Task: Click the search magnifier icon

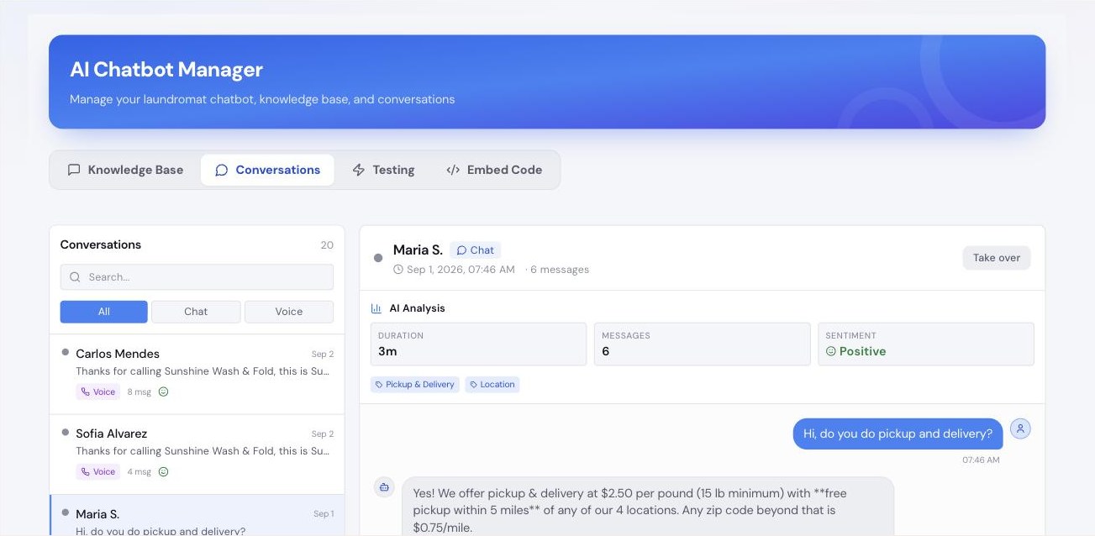Action: (x=76, y=277)
